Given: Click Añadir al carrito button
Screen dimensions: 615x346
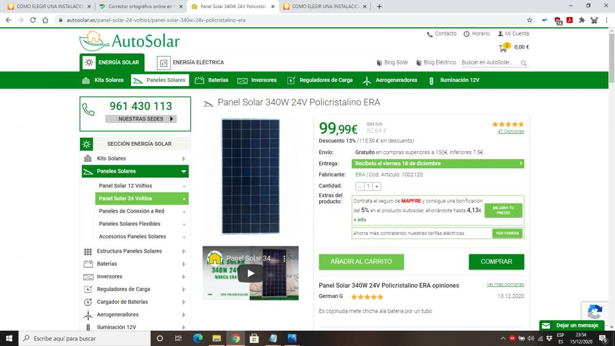Looking at the screenshot, I should [x=361, y=262].
